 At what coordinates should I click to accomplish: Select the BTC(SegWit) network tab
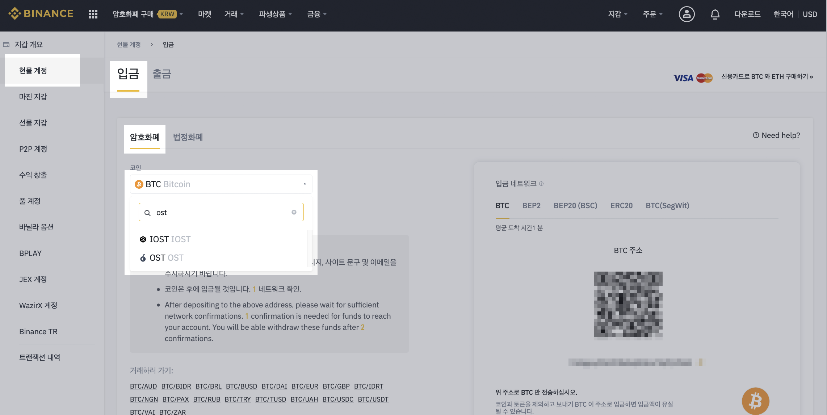pos(667,206)
